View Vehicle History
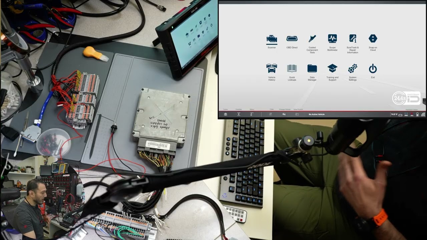The width and height of the screenshot is (427, 240). [272, 72]
